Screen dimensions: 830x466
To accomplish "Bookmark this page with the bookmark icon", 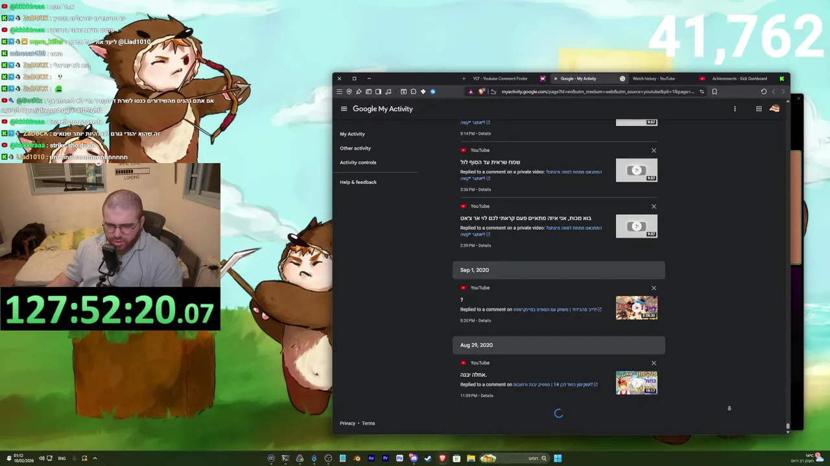I will point(714,91).
